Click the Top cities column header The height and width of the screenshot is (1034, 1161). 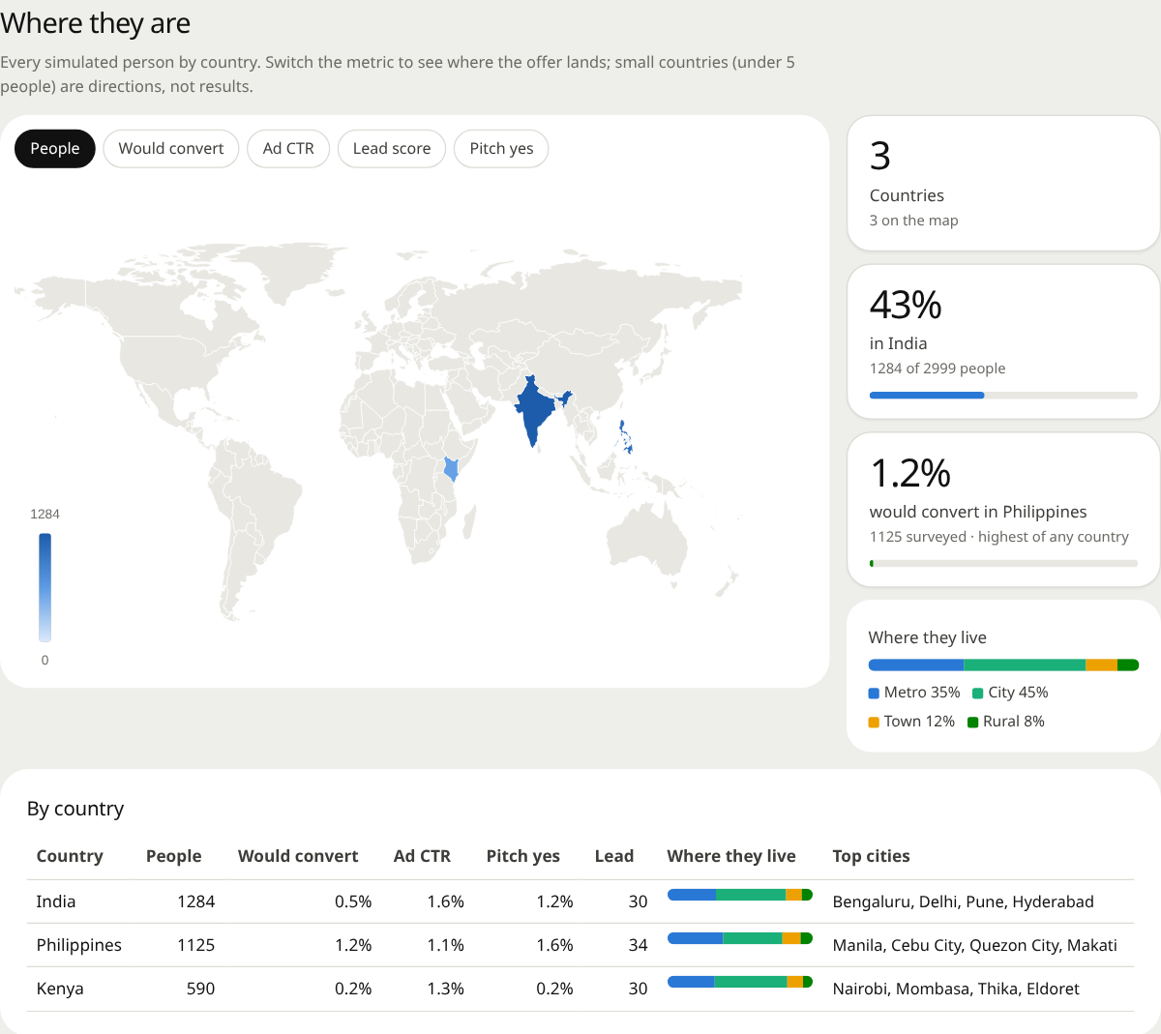coord(872,856)
